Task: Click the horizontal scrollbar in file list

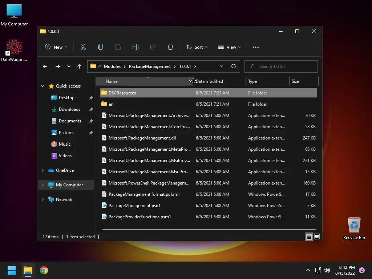Action: [x=209, y=230]
